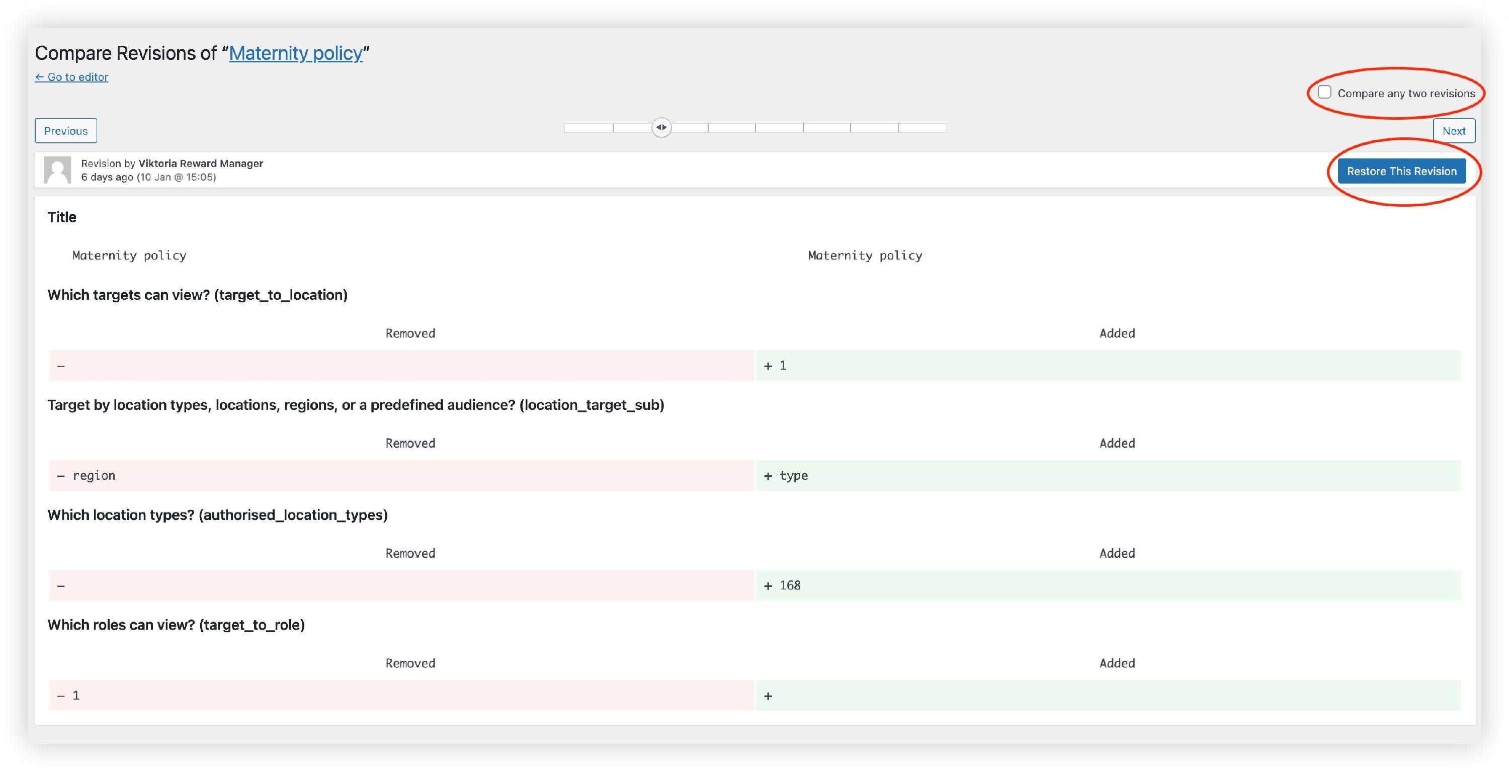This screenshot has width=1509, height=772.
Task: Go back to the editor
Action: pos(71,77)
